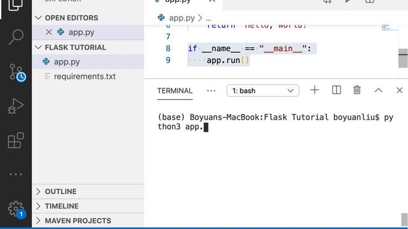Open app.py in Flask Tutorial folder

click(88, 62)
